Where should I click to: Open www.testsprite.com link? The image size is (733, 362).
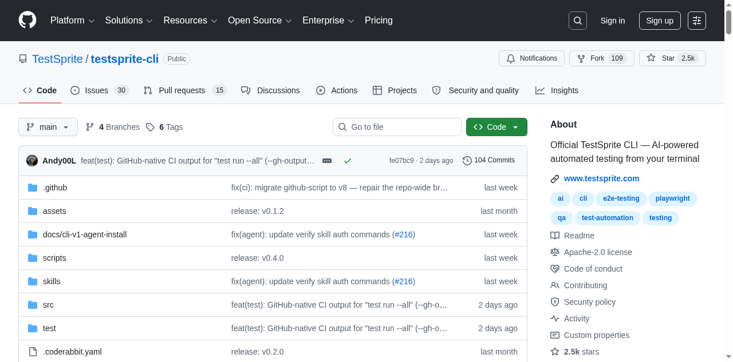click(601, 178)
